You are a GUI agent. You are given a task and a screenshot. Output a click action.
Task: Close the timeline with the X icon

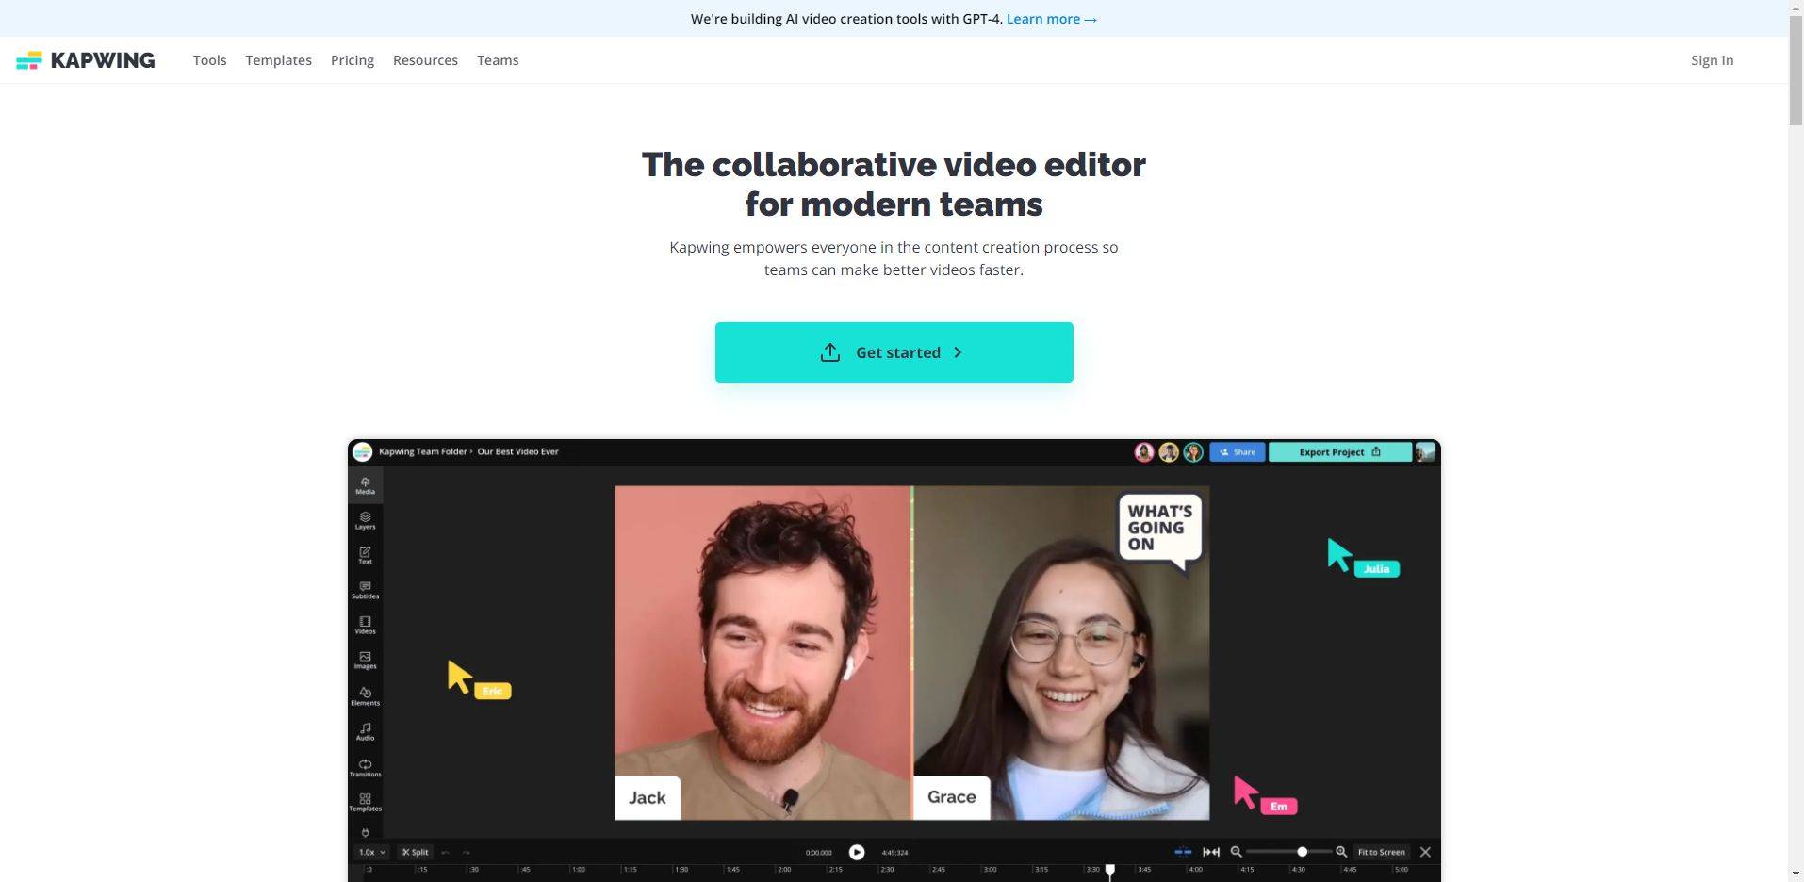[1425, 852]
